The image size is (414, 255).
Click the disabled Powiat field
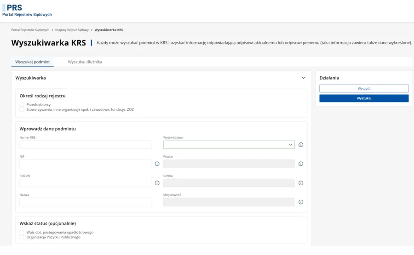coord(229,164)
